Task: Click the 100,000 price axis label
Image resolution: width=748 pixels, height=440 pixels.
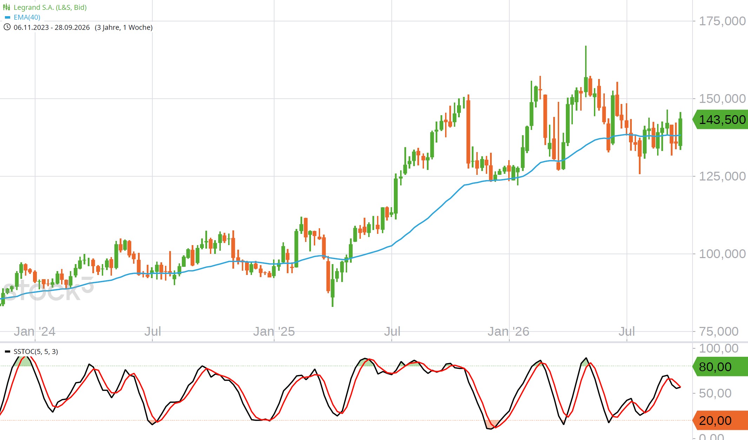Action: [x=722, y=254]
